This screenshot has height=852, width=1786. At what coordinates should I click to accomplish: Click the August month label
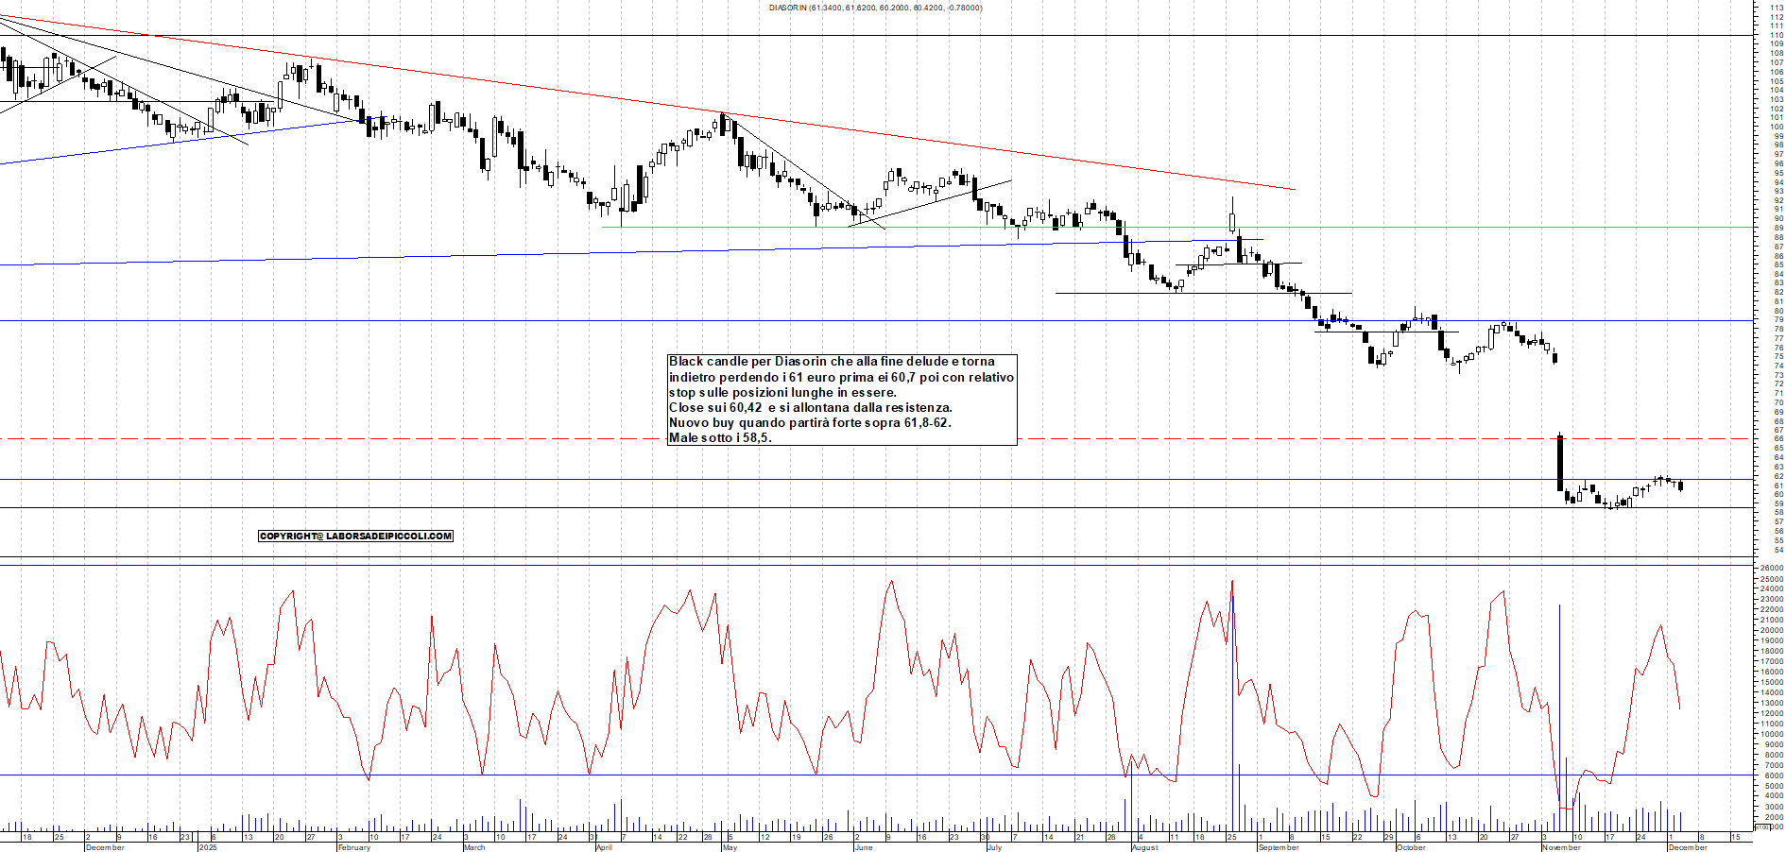(x=1143, y=847)
